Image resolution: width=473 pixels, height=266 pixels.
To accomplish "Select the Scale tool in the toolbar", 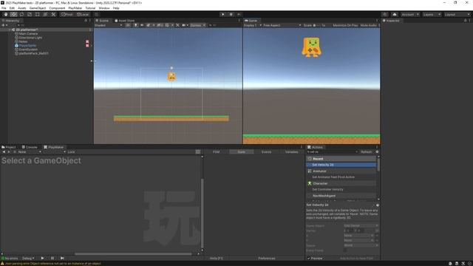I will tap(30, 14).
